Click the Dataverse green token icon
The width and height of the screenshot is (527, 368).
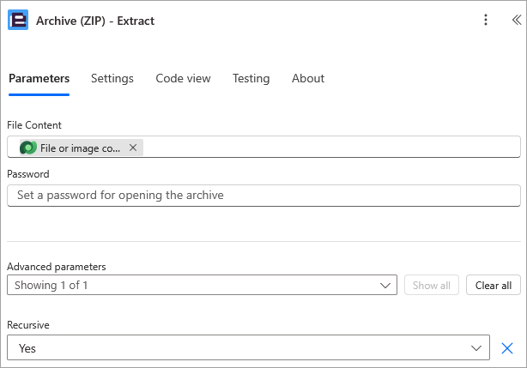28,148
